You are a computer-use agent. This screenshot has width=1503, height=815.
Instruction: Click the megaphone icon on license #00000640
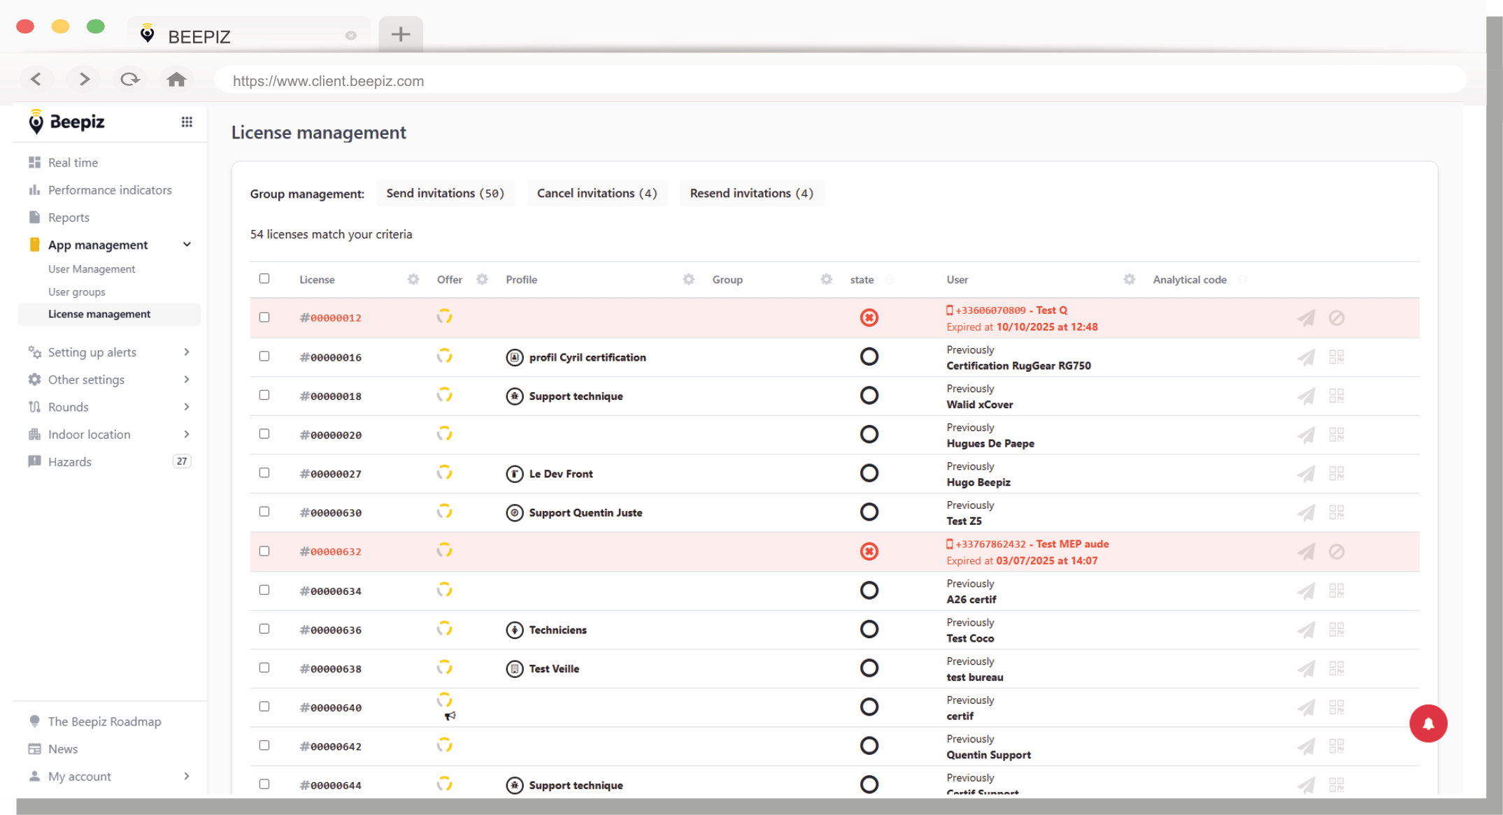point(450,716)
